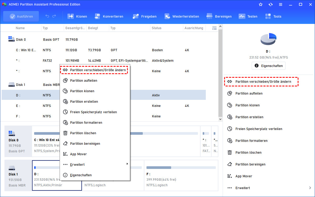Sort by the Ausrichtung column header

click(194, 28)
